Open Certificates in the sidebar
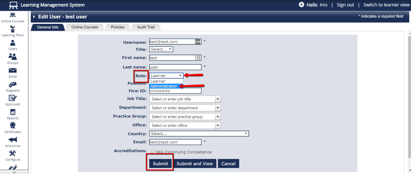The width and height of the screenshot is (411, 174). [x=13, y=128]
